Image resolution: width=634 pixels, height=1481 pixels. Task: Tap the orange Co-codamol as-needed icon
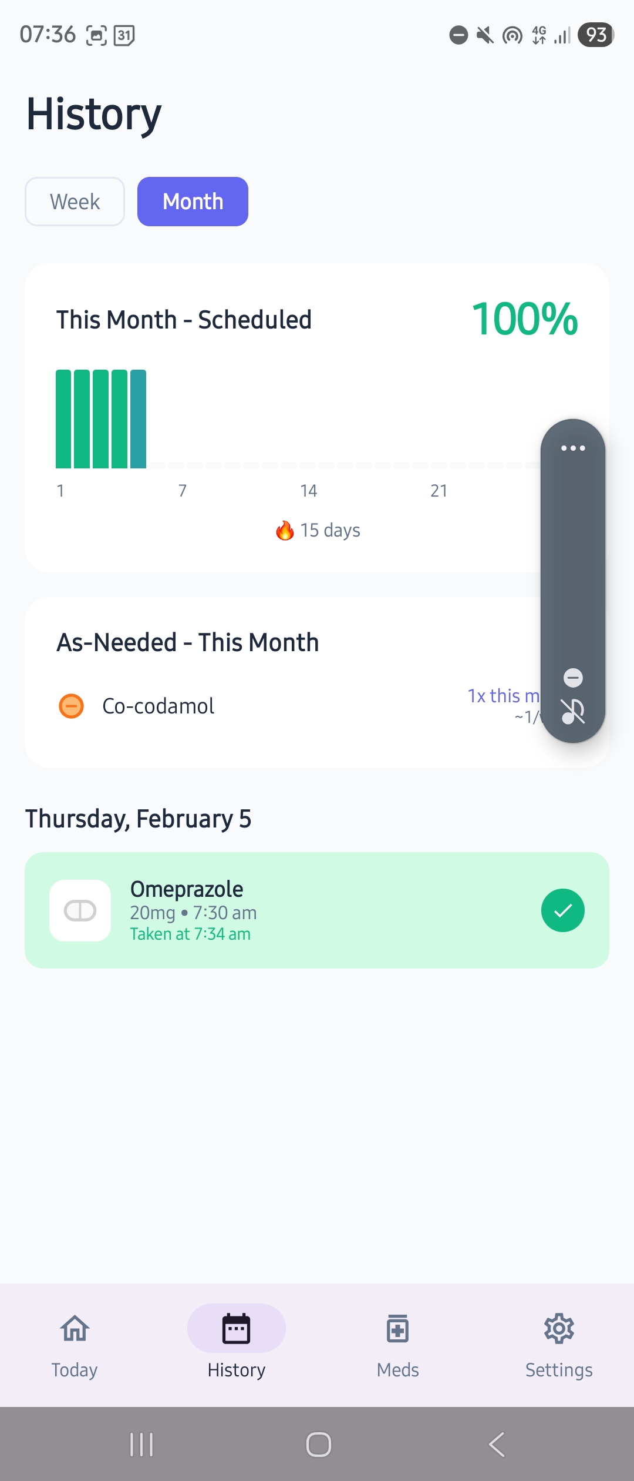pos(70,705)
